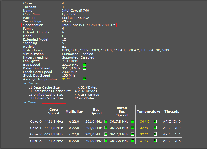Select the Instructions value starting with MMX

coord(116,50)
